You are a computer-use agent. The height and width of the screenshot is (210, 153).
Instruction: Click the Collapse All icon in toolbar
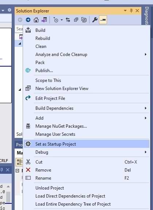point(76,20)
